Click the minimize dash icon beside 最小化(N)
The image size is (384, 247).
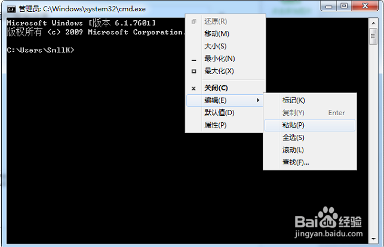(x=193, y=60)
